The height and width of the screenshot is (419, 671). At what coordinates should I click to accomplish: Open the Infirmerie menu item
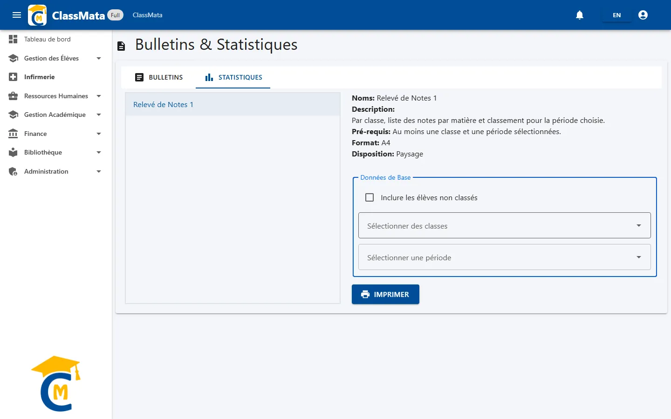pos(56,77)
